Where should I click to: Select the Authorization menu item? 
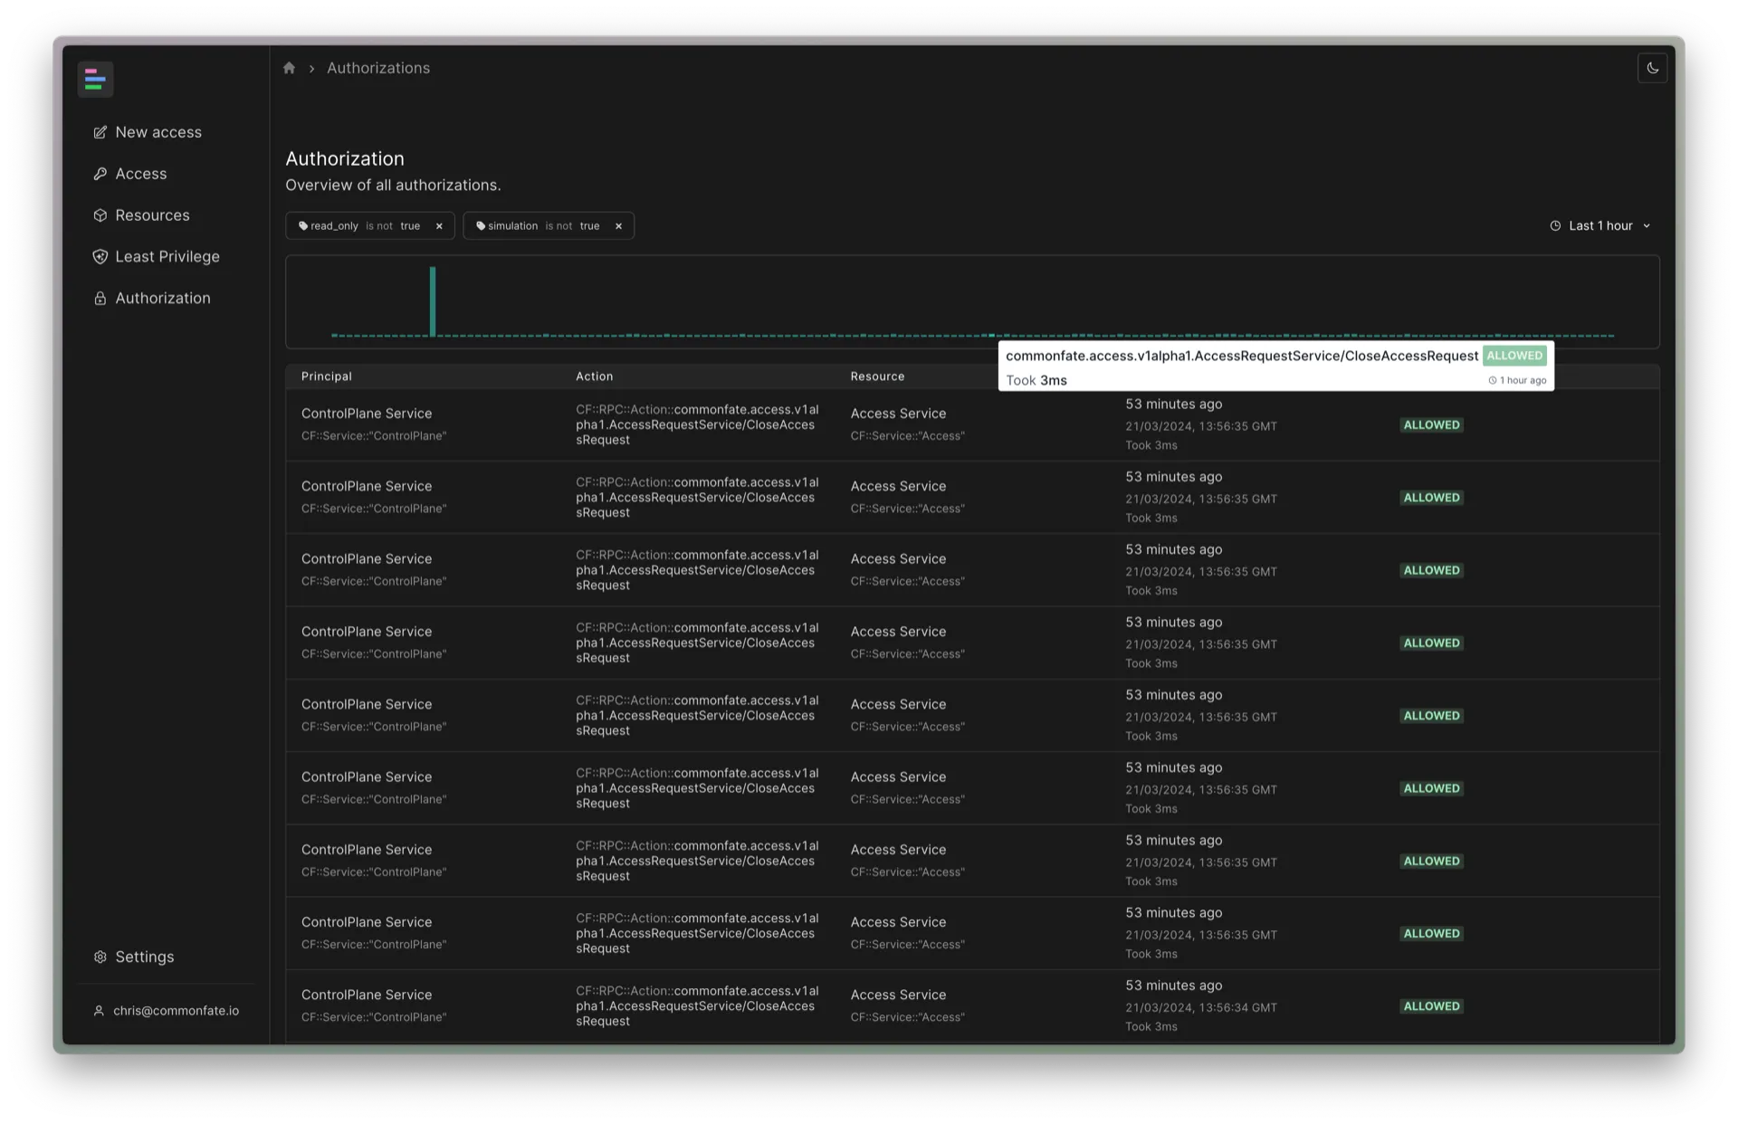point(162,298)
